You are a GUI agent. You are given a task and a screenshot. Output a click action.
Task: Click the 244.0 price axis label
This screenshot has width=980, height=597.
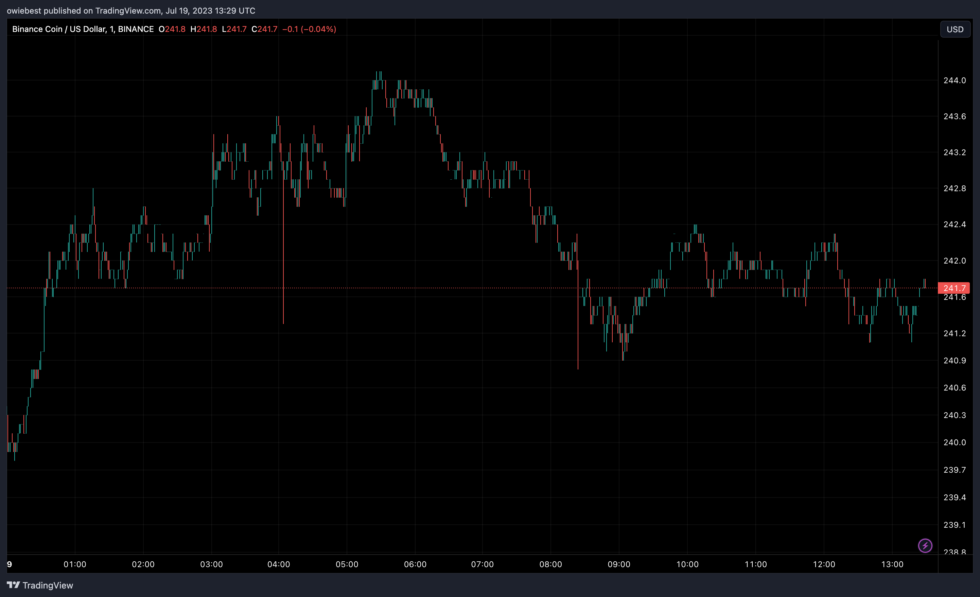(x=954, y=80)
